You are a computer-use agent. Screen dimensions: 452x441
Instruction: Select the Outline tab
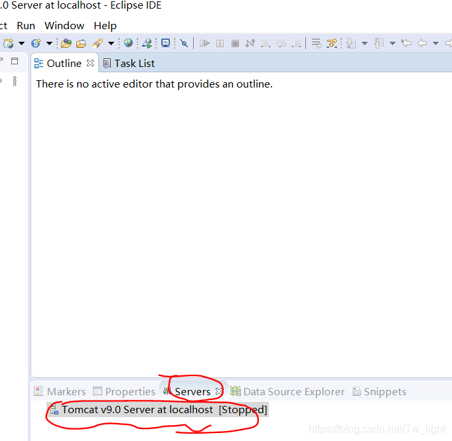pos(64,64)
